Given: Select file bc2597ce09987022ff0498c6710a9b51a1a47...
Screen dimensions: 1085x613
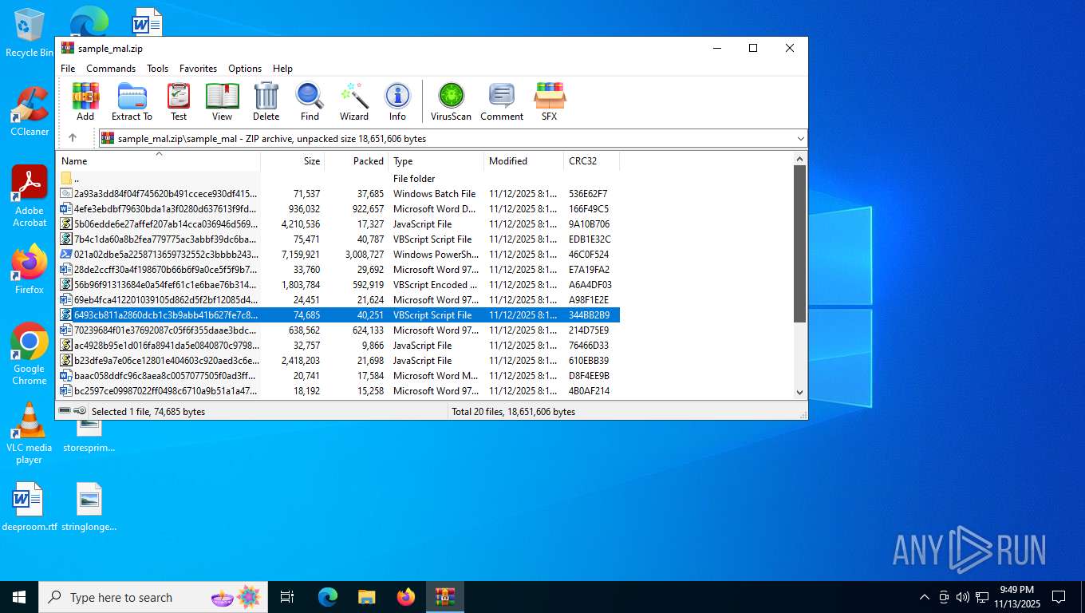Looking at the screenshot, I should (338, 391).
